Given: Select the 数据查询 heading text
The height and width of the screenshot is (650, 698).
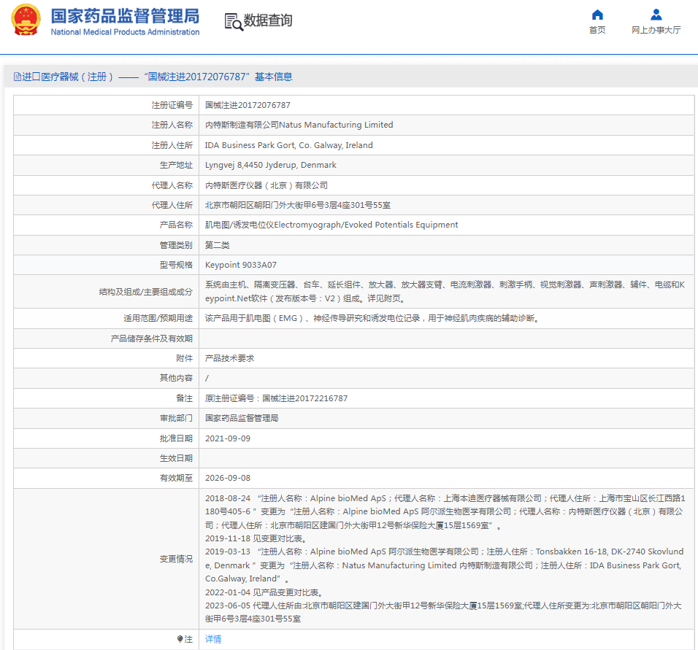Looking at the screenshot, I should (268, 20).
